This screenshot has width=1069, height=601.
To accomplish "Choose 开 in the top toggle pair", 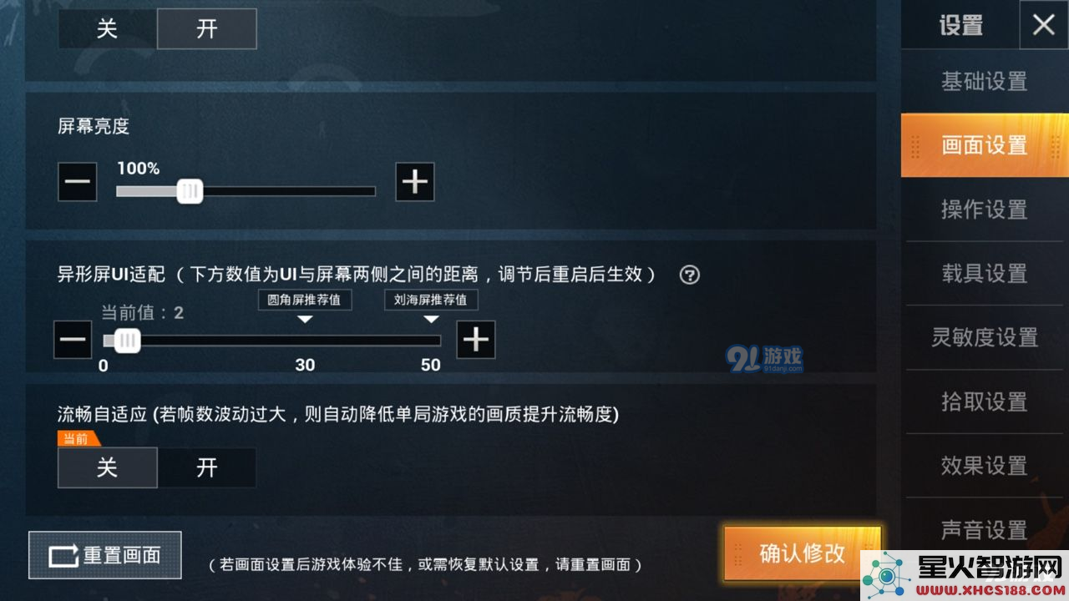I will [x=207, y=28].
